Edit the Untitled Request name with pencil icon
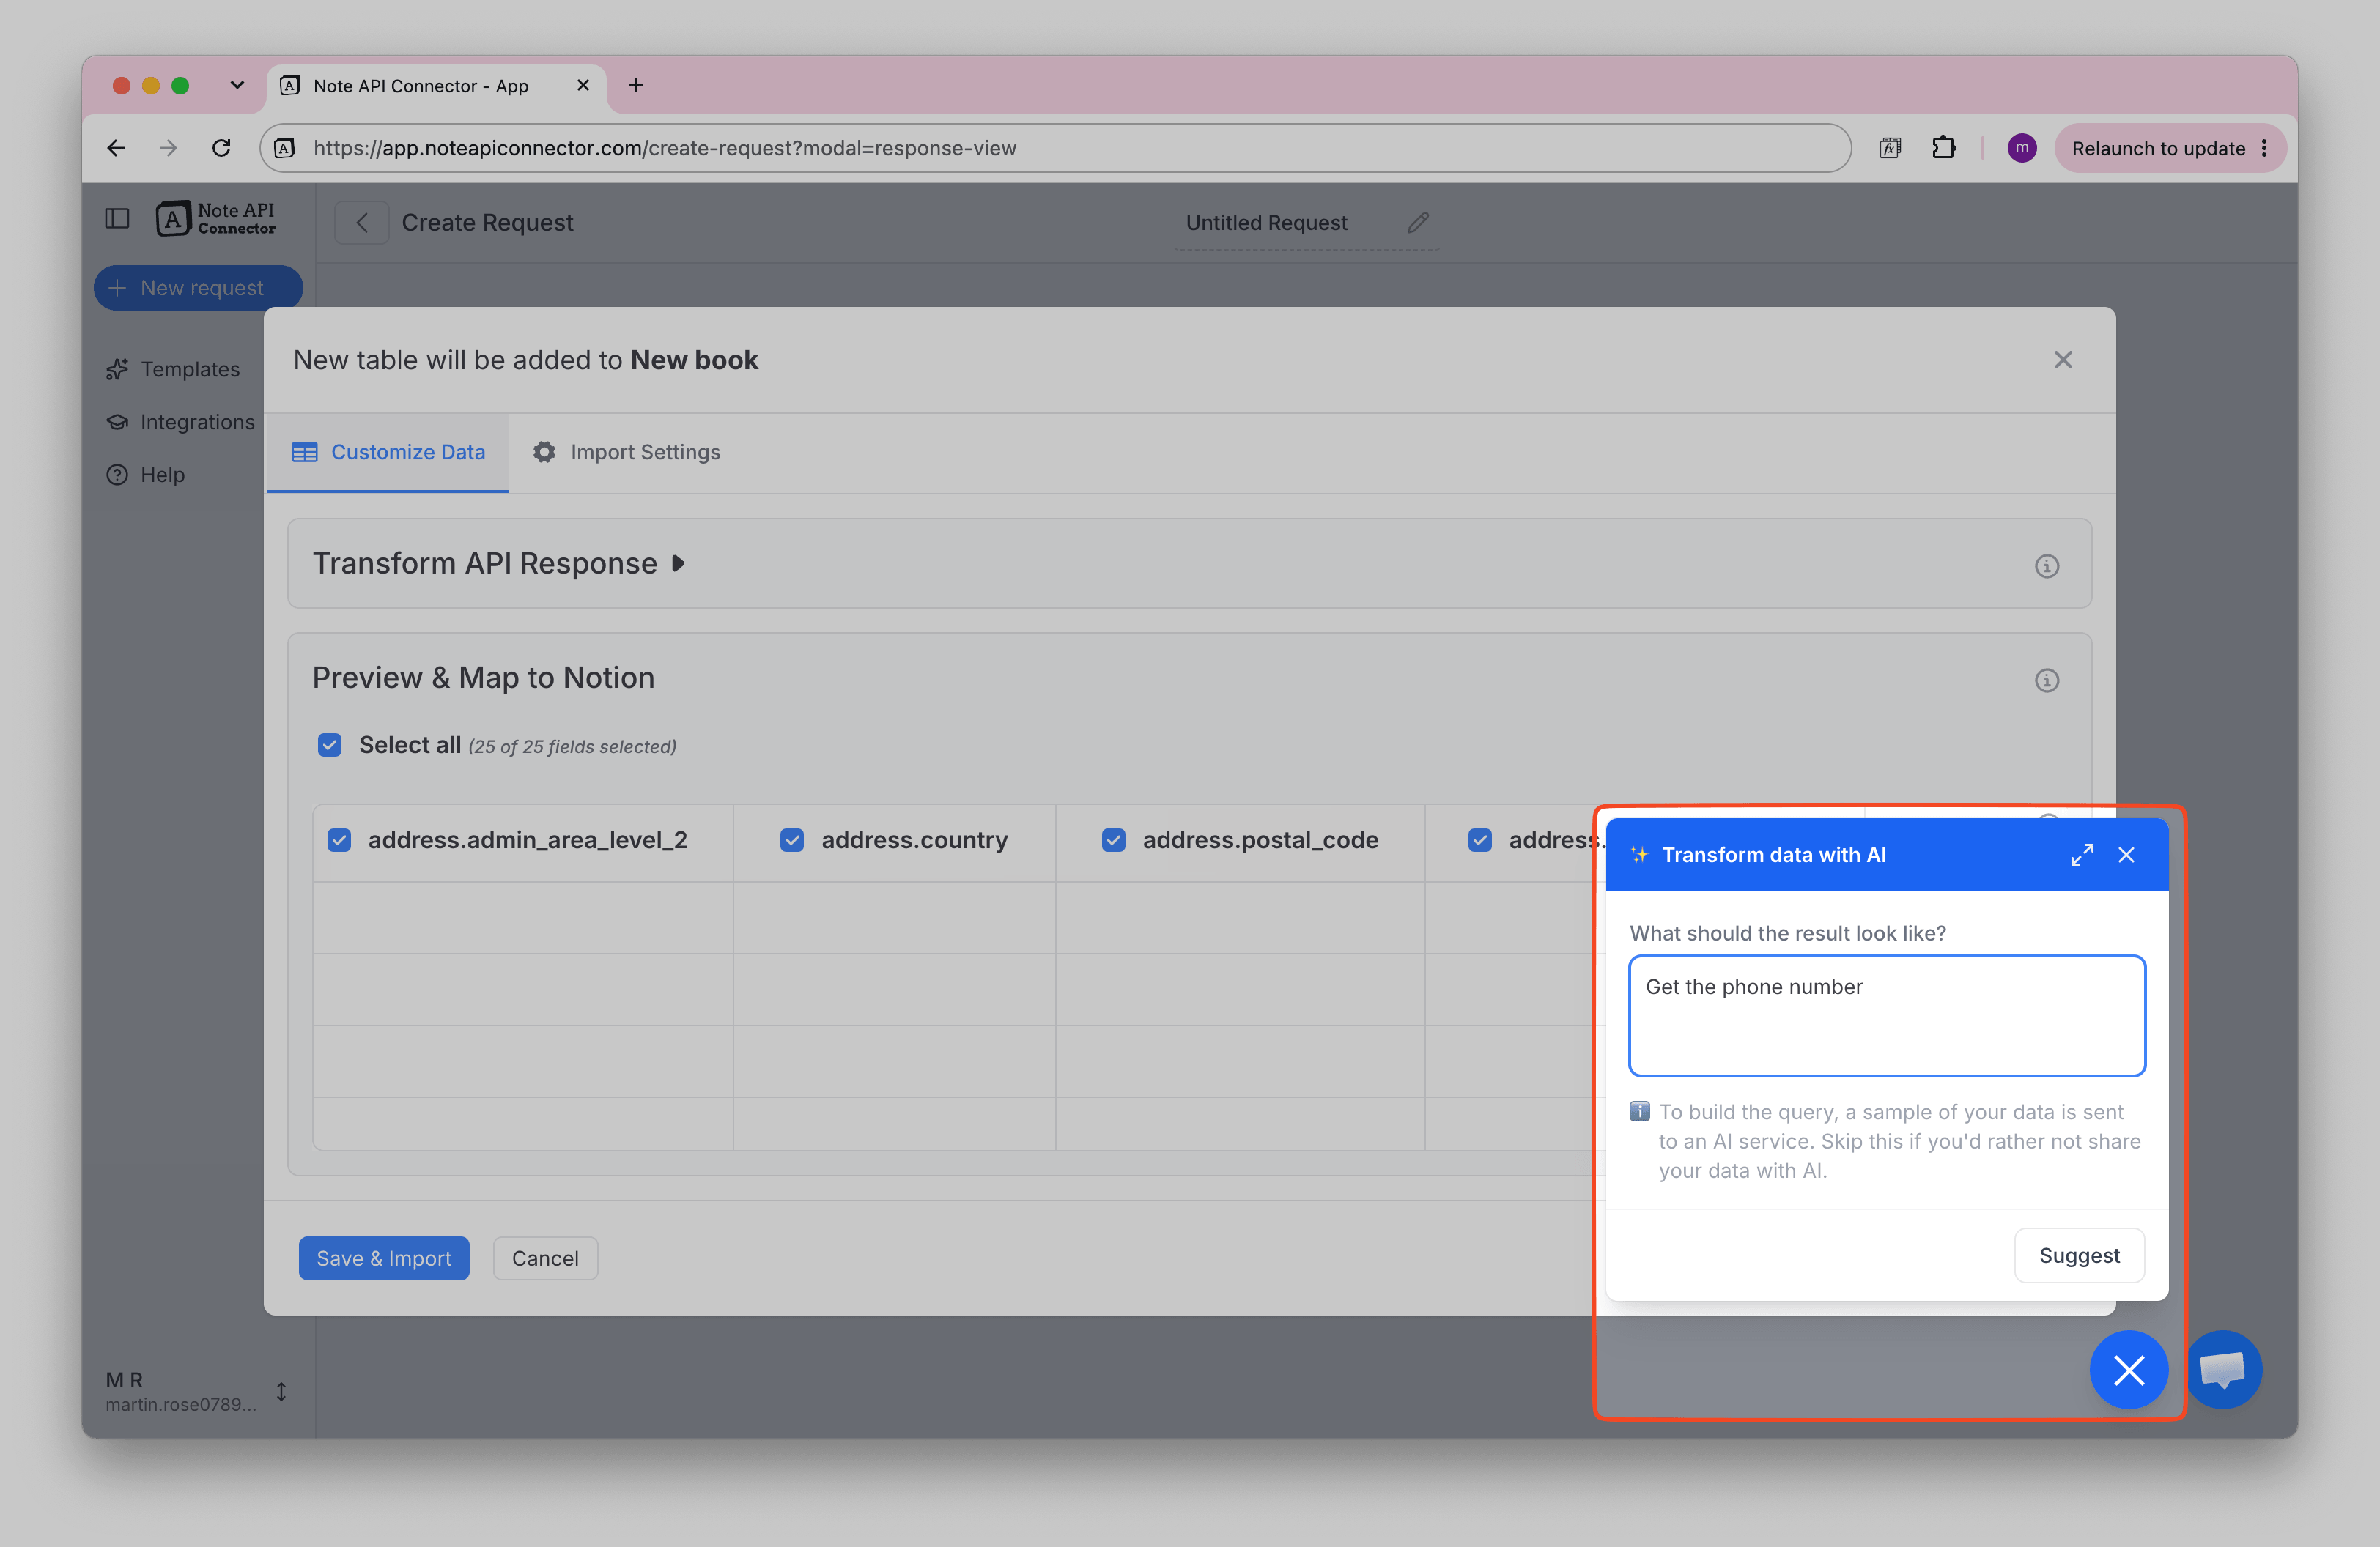 (x=1418, y=223)
